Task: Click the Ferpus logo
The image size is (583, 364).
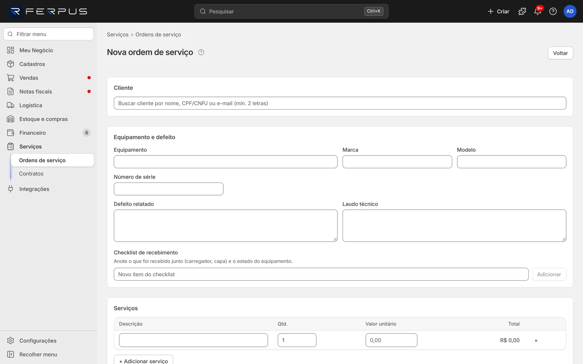Action: tap(48, 11)
